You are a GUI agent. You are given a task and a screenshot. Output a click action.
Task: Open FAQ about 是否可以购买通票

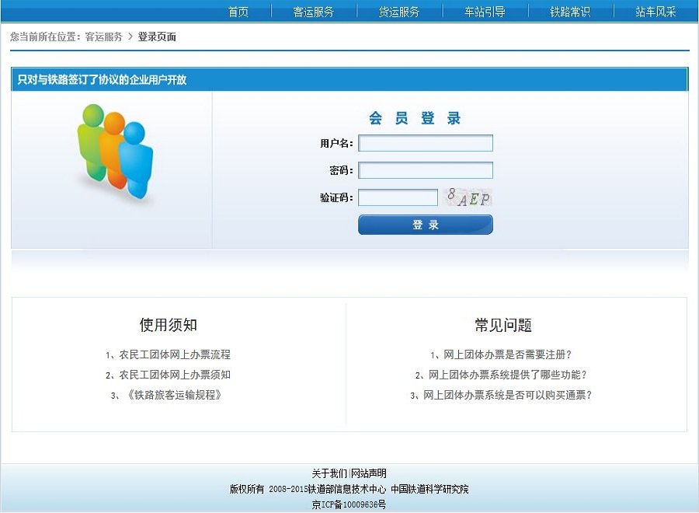point(507,395)
